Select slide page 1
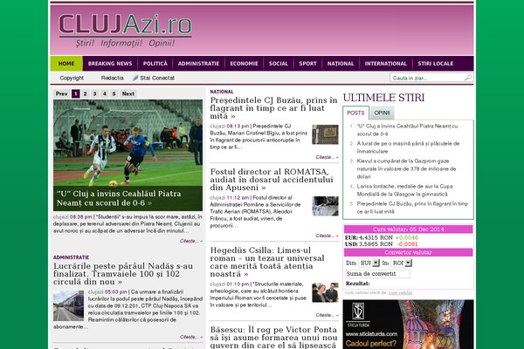 tap(76, 94)
